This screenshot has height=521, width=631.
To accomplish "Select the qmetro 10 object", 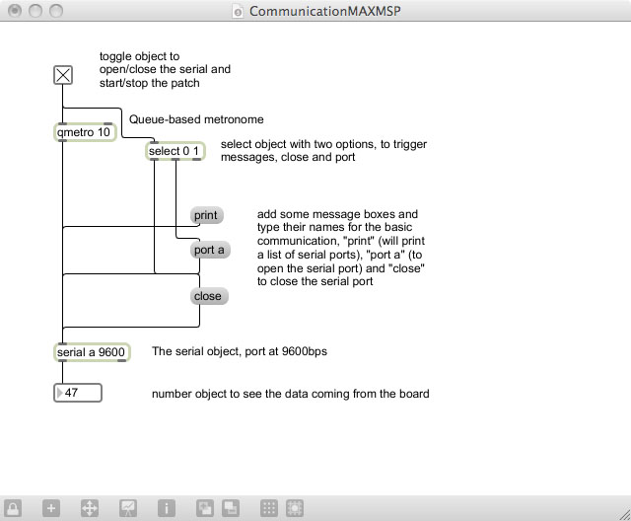I will click(84, 132).
